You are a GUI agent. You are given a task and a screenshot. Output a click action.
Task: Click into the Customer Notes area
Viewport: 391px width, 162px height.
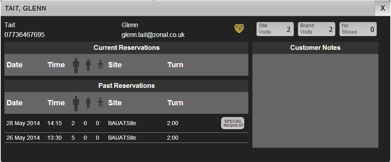(x=315, y=101)
